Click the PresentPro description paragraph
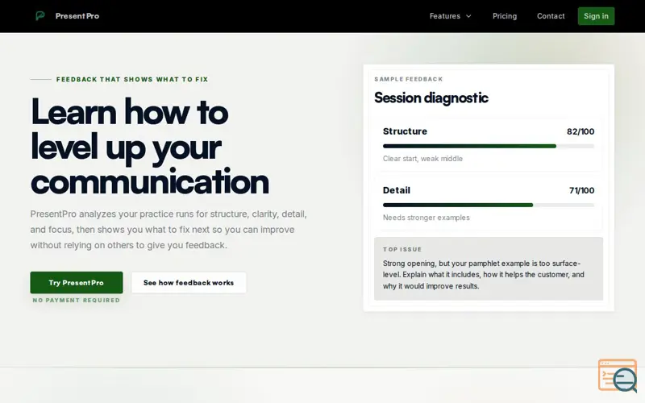The width and height of the screenshot is (645, 403). pyautogui.click(x=169, y=230)
